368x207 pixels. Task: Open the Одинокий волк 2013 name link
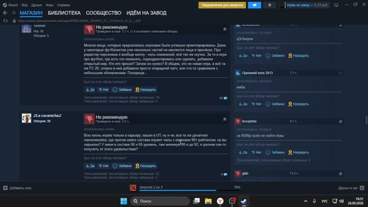pyautogui.click(x=257, y=73)
